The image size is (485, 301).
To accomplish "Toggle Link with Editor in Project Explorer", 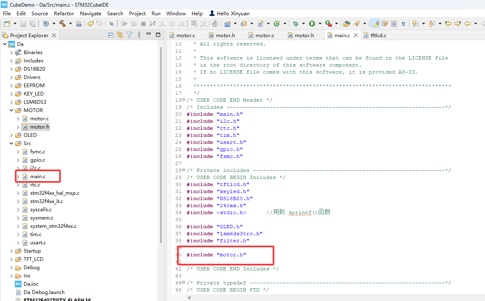I will click(120, 35).
